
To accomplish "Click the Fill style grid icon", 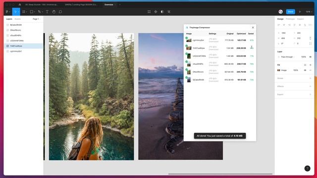I will click(x=305, y=65).
